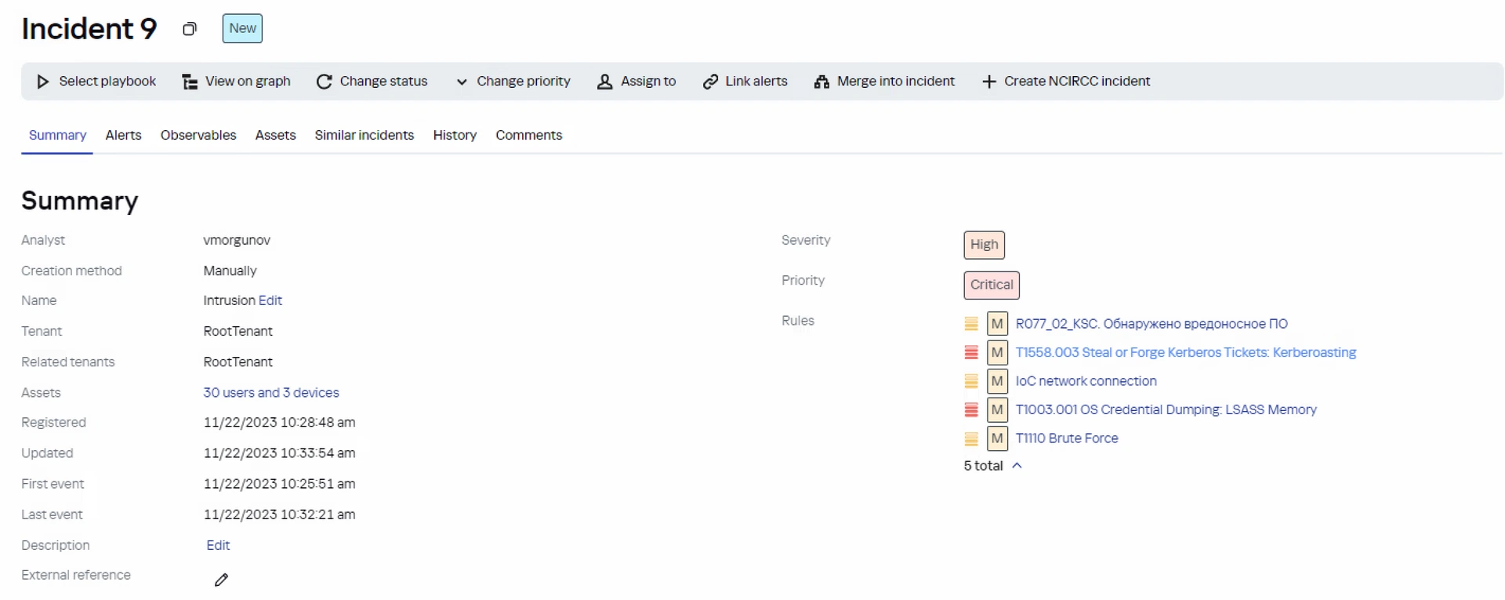Open the 30 users and 3 devices link

pos(271,392)
